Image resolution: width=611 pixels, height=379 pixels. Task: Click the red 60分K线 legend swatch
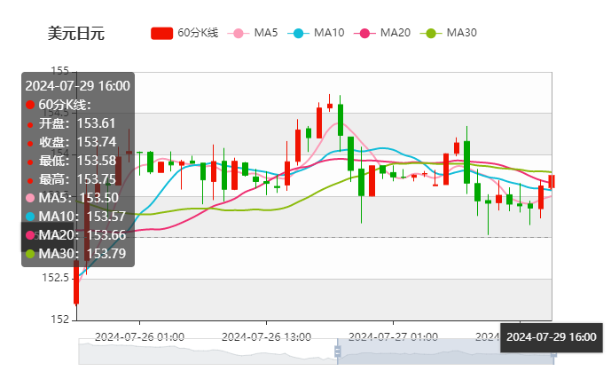(x=161, y=33)
